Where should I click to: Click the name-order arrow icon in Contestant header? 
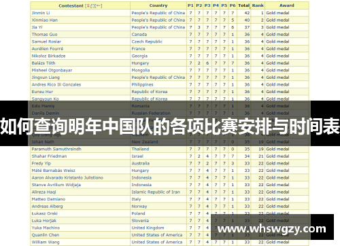99,5
